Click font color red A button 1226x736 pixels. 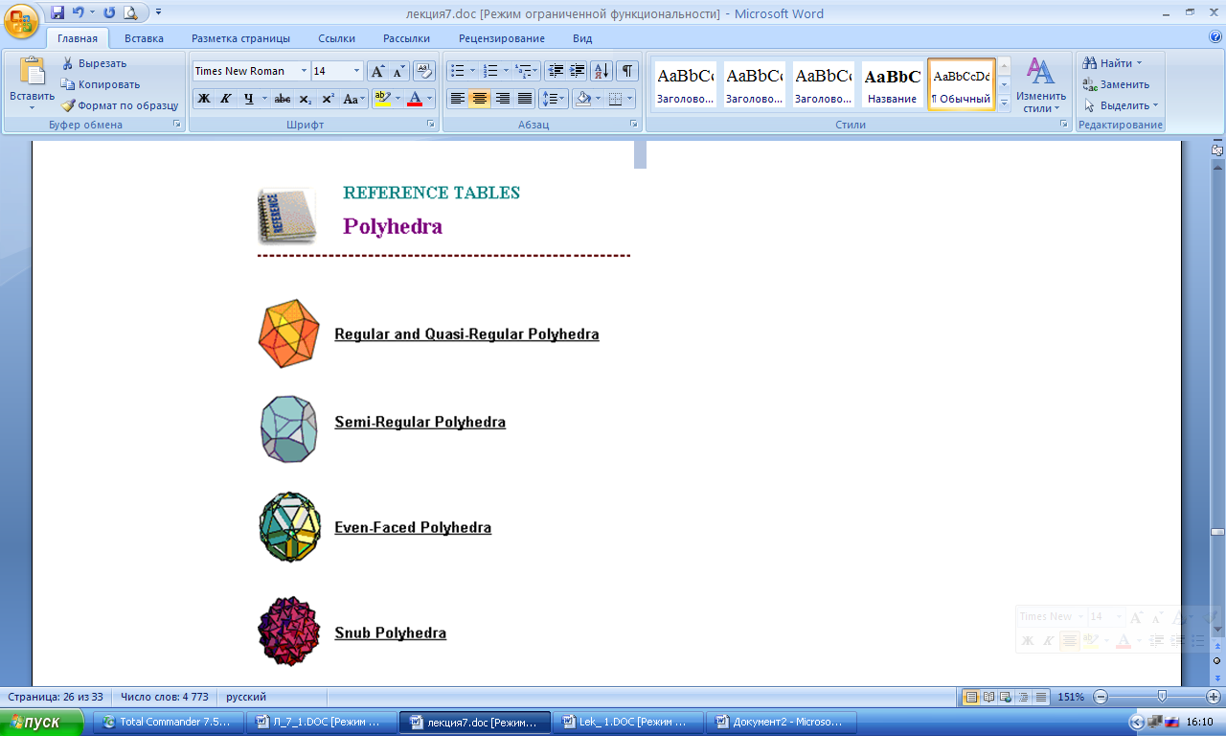pos(415,99)
